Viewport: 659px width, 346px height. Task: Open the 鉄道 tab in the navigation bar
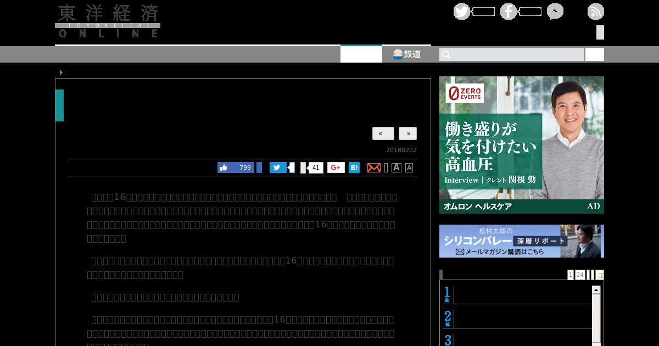click(x=407, y=54)
